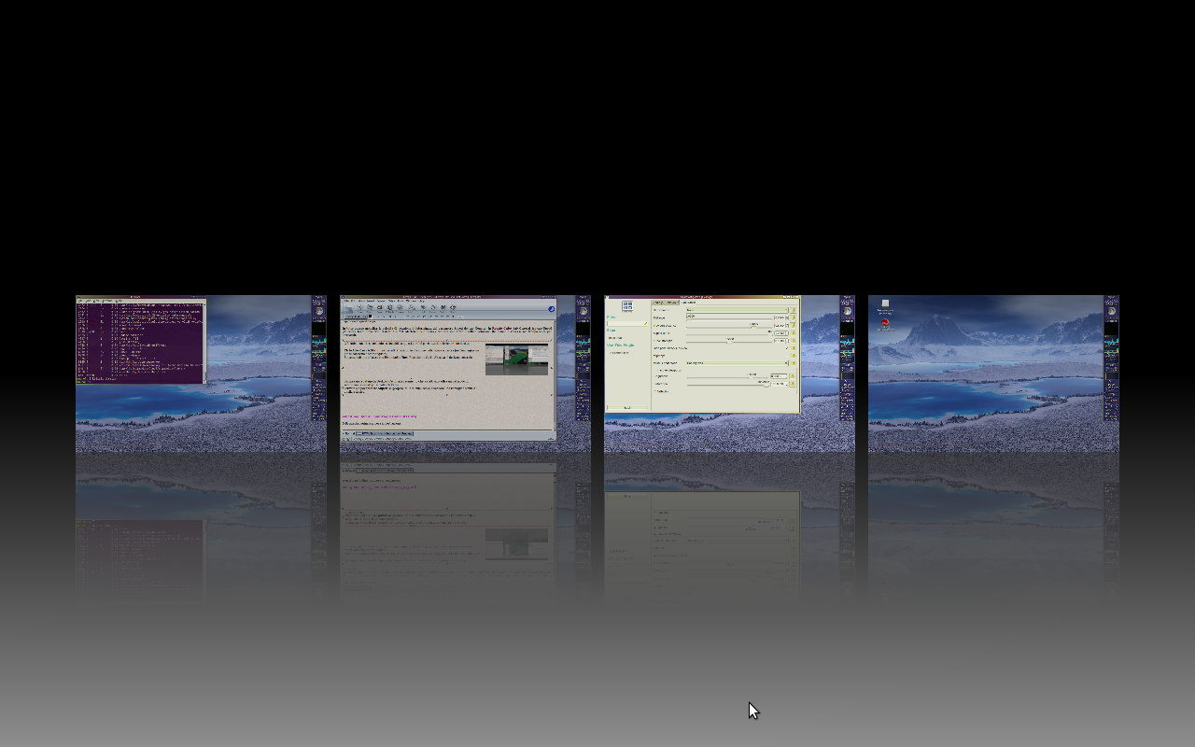Click the Filter input field in CompizConfig

point(627,323)
